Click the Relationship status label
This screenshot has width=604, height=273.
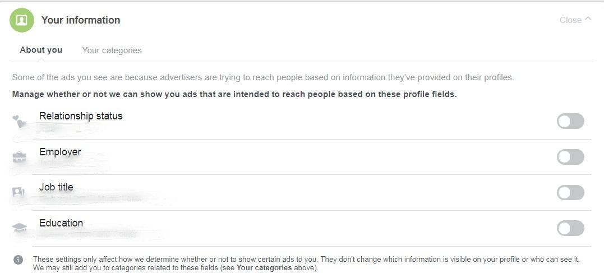pyautogui.click(x=81, y=116)
